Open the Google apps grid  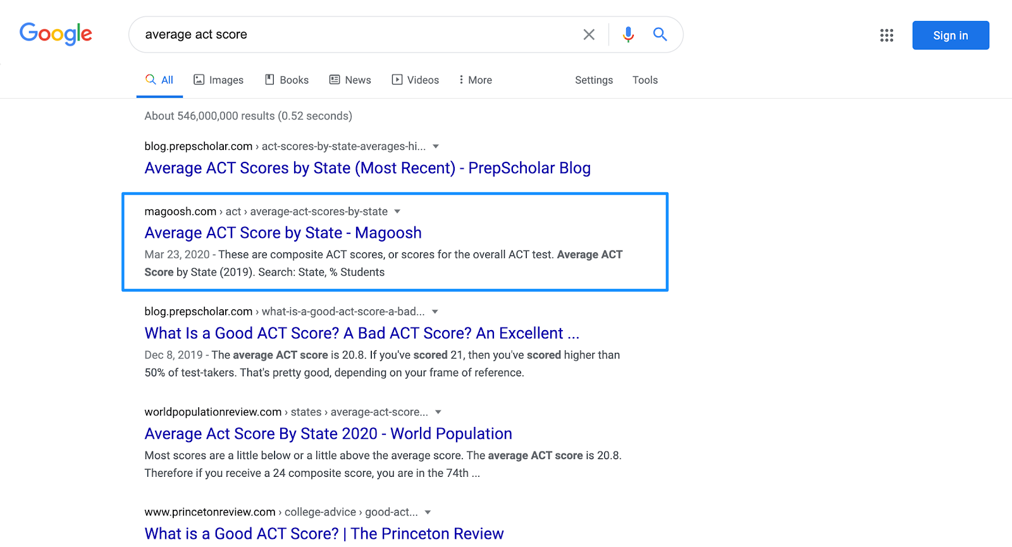[x=887, y=35]
